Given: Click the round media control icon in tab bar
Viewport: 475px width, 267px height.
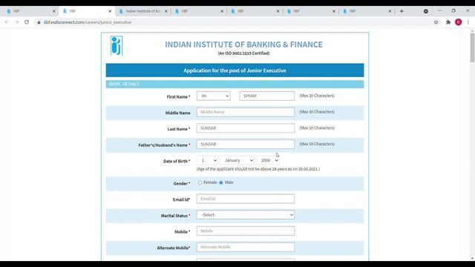Looking at the screenshot, I should (426, 11).
